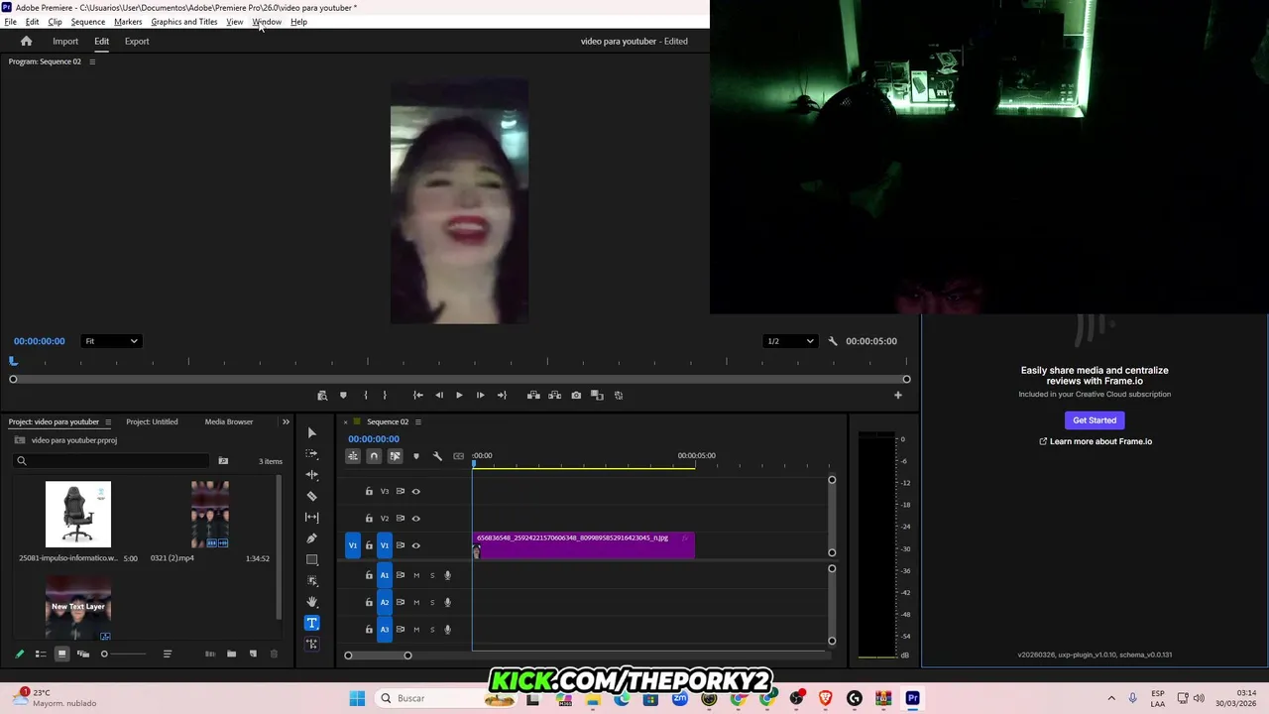Switch to Project: Untitled tab
This screenshot has height=714, width=1269.
[152, 422]
